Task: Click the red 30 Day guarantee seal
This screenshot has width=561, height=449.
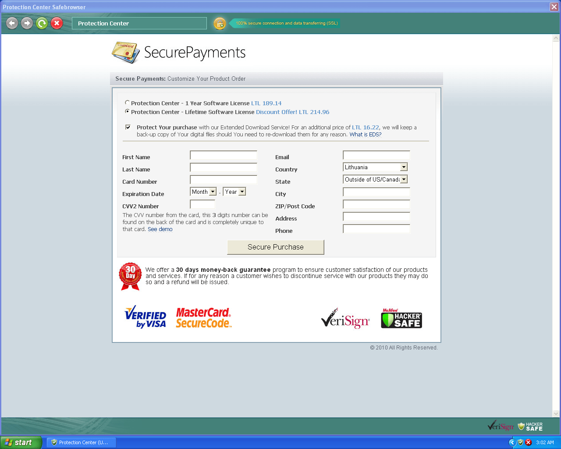Action: point(130,276)
